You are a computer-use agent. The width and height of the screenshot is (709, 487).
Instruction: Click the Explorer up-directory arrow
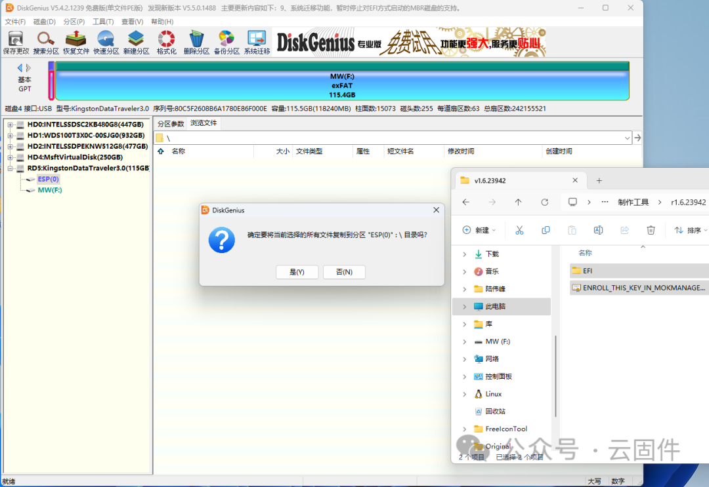(518, 202)
